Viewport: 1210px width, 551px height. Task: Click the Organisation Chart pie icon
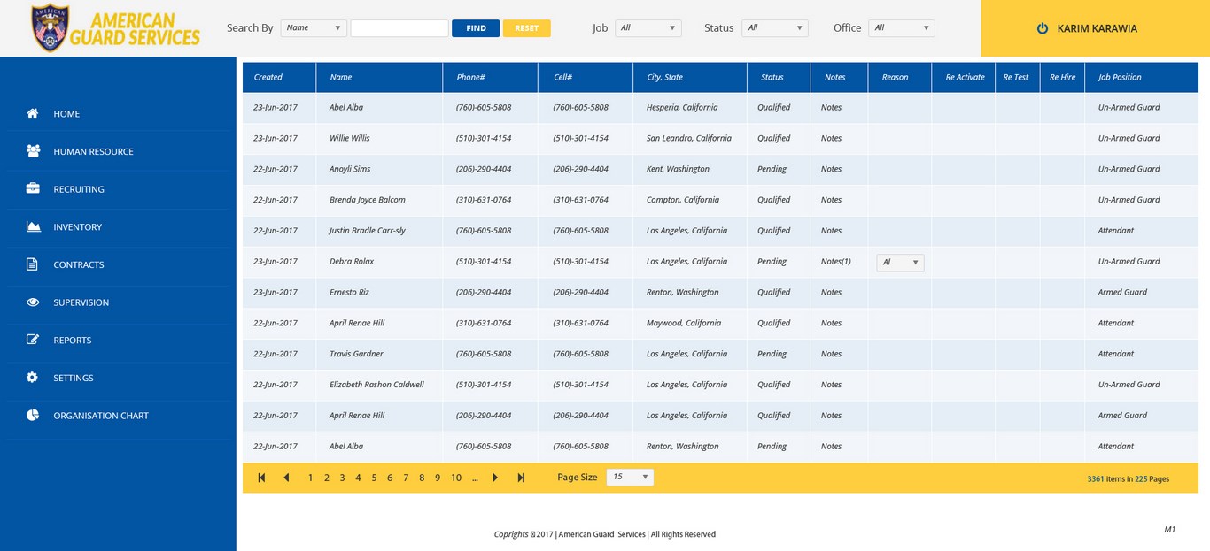tap(33, 415)
